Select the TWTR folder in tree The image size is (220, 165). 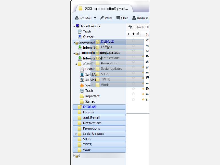[99, 145]
